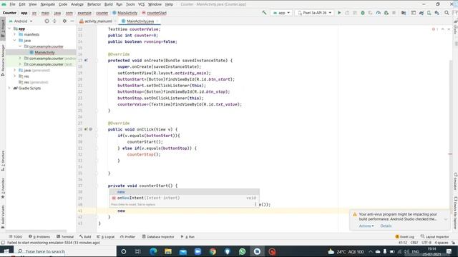Expand the manifests folder

[15, 34]
